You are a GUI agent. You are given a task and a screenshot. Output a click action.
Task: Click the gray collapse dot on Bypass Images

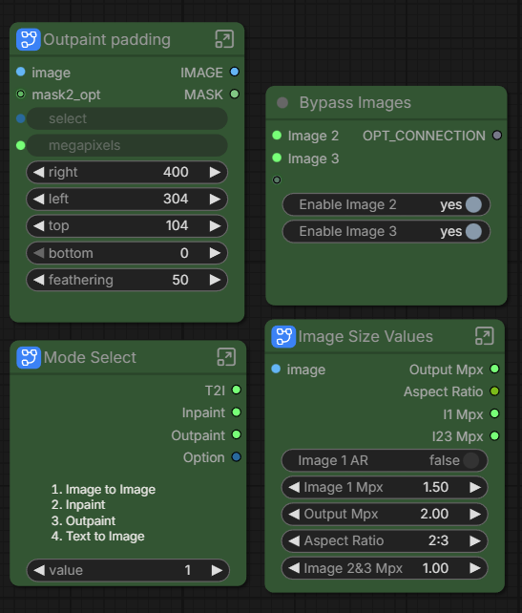coord(282,103)
